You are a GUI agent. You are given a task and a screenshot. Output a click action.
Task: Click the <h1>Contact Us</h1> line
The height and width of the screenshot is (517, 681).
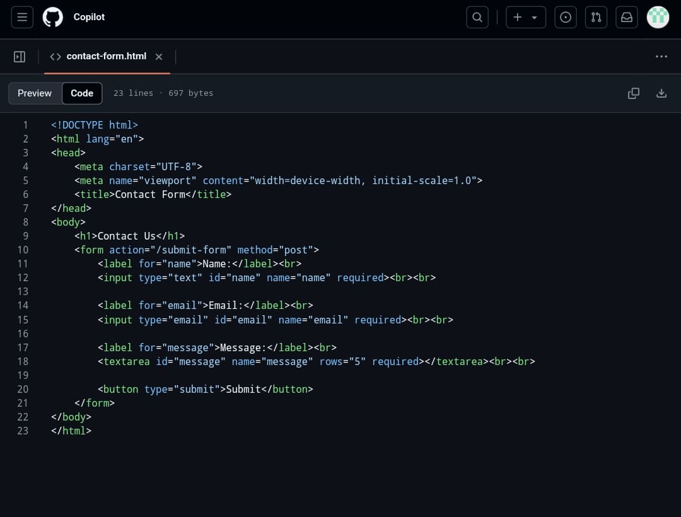pyautogui.click(x=129, y=236)
